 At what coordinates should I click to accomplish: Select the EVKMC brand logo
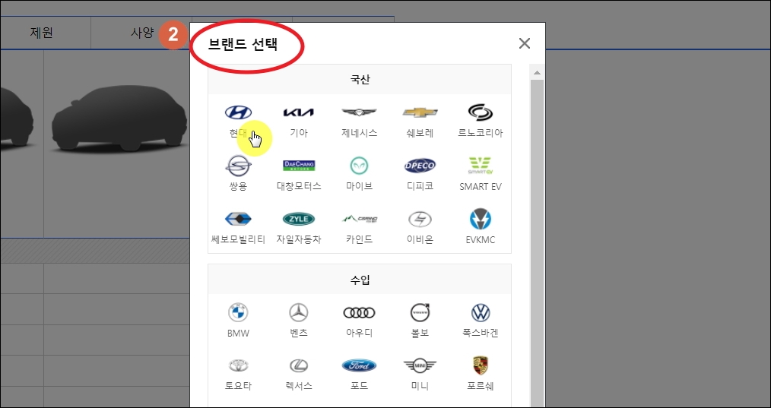480,219
